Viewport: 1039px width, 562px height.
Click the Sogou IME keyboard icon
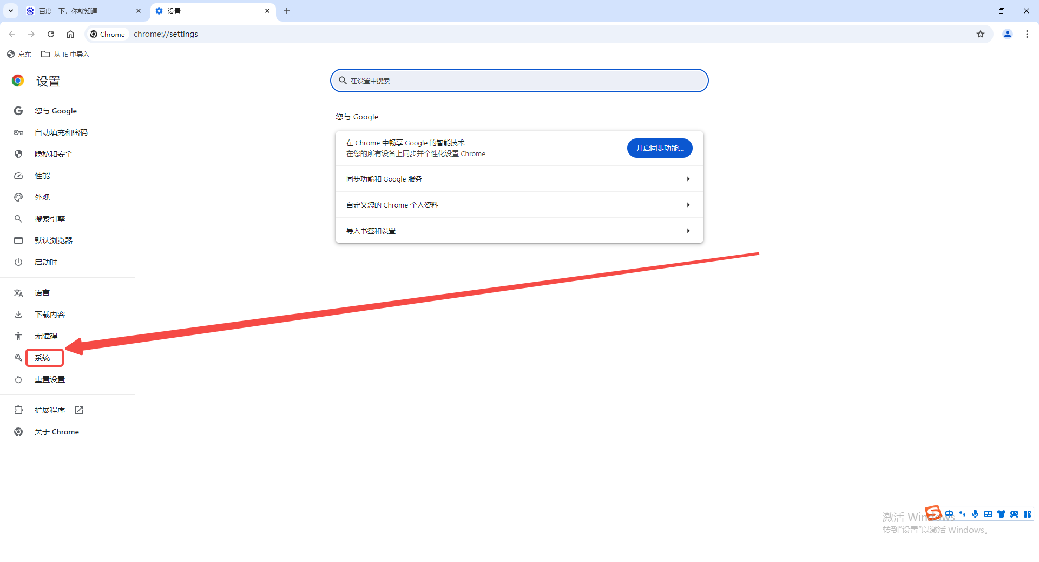coord(988,514)
